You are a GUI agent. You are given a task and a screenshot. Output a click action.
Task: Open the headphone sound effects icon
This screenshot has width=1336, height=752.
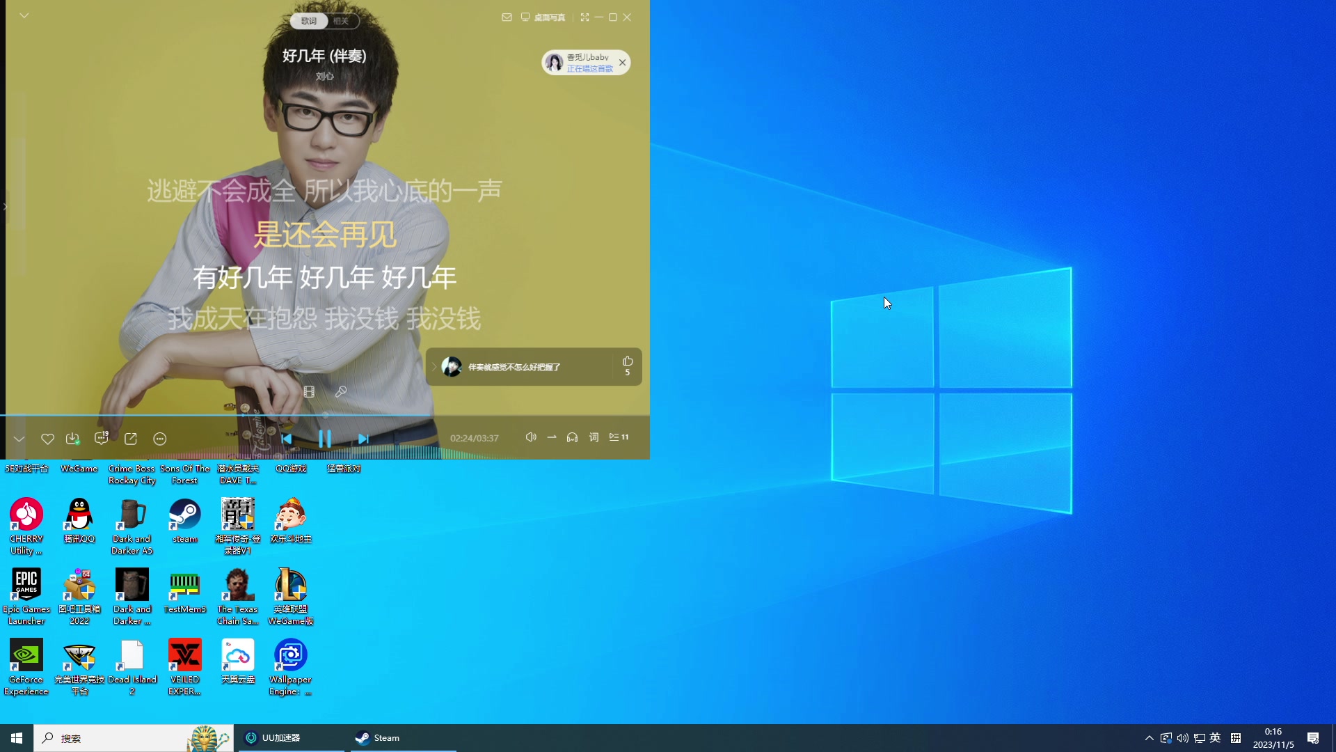572,437
